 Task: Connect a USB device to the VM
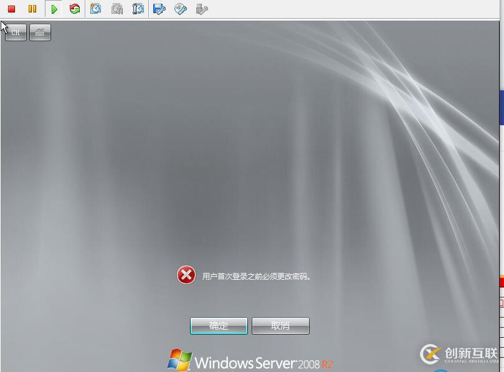200,9
